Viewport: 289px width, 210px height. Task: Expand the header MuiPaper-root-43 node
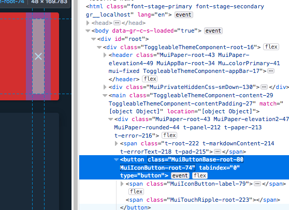tap(105, 55)
